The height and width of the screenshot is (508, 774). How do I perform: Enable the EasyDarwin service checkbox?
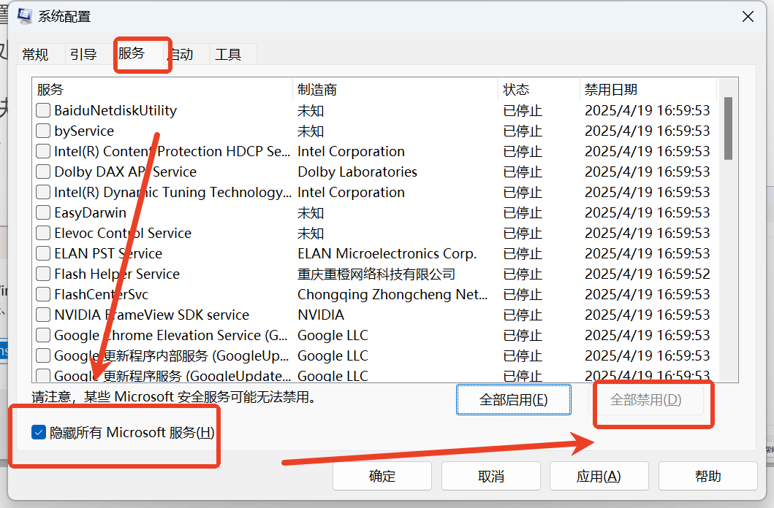click(x=43, y=212)
